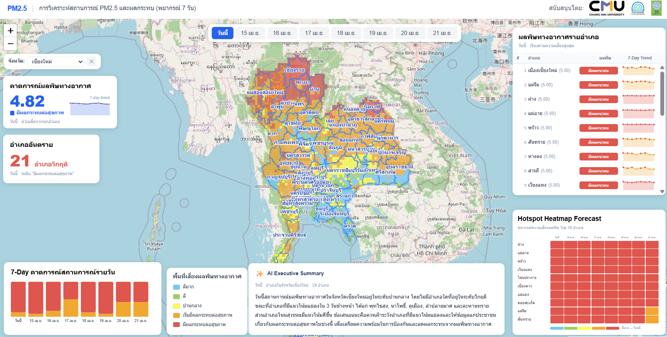Click the มีผลกระทบ badge for แม่ริม
The image size is (667, 337).
pyautogui.click(x=598, y=85)
